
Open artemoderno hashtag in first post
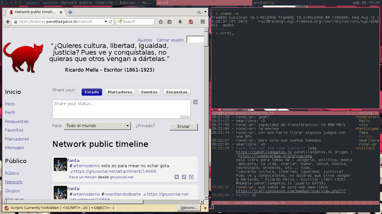tap(86, 166)
